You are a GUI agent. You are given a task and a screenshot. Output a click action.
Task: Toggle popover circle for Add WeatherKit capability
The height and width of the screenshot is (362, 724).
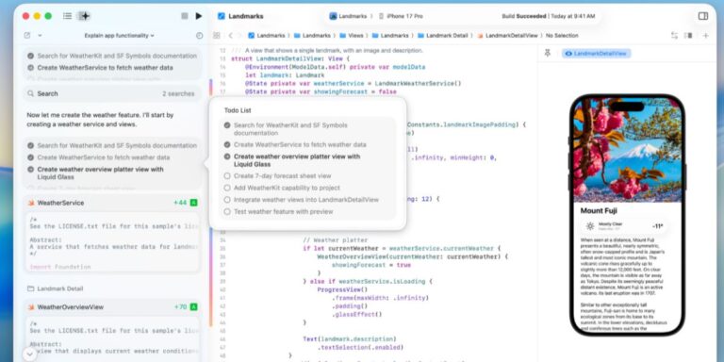click(x=226, y=188)
